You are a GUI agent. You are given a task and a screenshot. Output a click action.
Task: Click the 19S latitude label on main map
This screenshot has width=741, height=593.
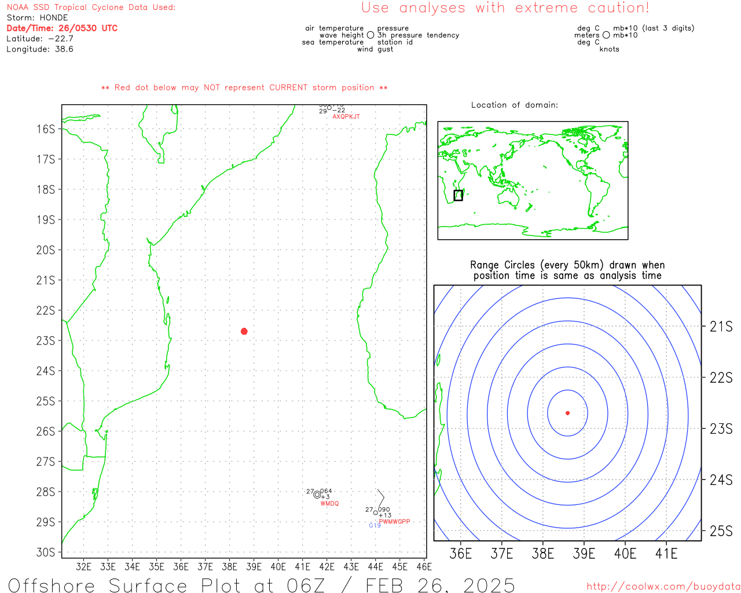46,220
